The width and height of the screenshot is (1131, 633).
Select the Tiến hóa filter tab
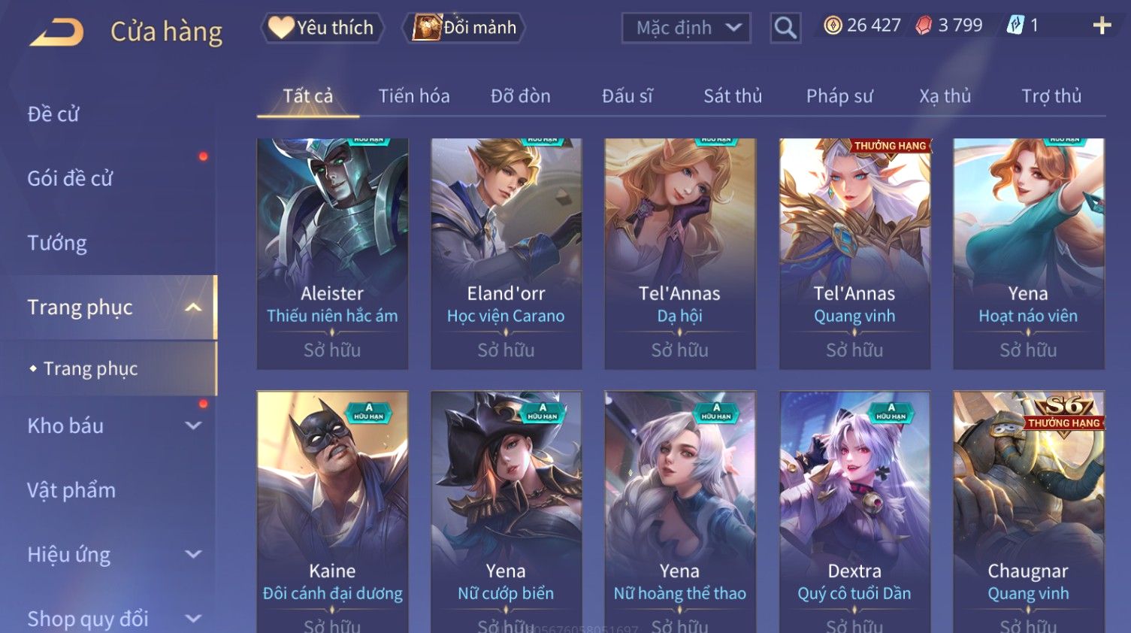tap(414, 96)
